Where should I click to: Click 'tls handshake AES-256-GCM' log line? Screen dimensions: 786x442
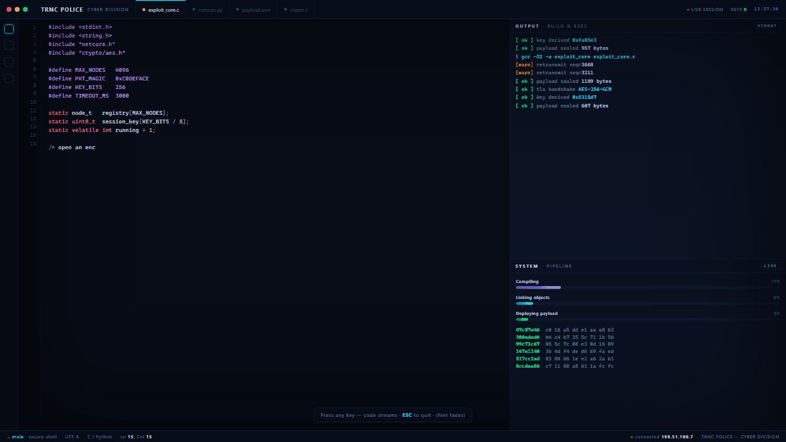click(x=564, y=89)
